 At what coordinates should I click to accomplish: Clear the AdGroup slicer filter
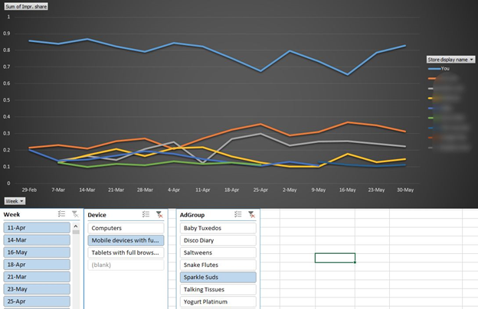click(x=251, y=216)
